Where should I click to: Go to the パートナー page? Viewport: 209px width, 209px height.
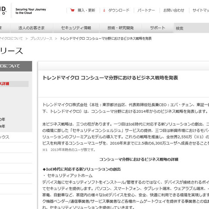[x=146, y=10]
